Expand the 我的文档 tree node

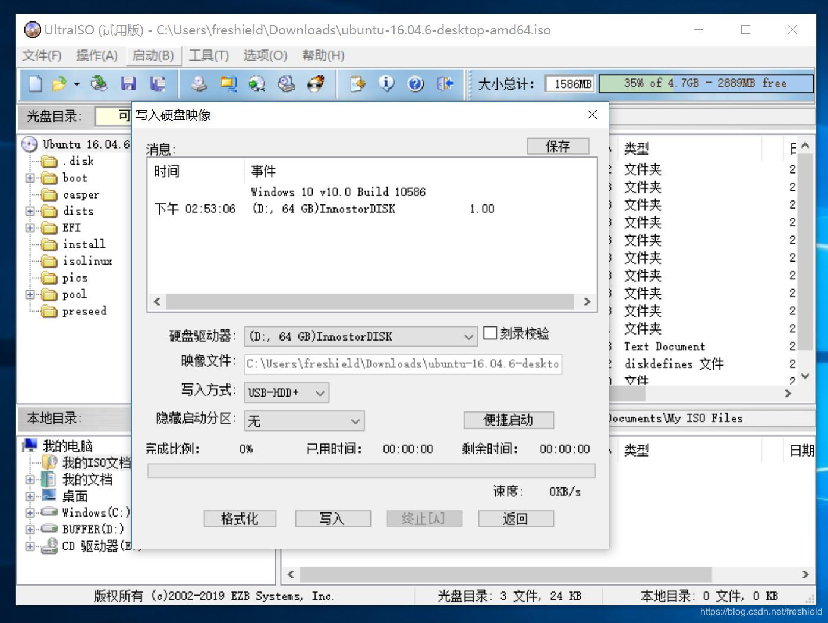point(30,479)
